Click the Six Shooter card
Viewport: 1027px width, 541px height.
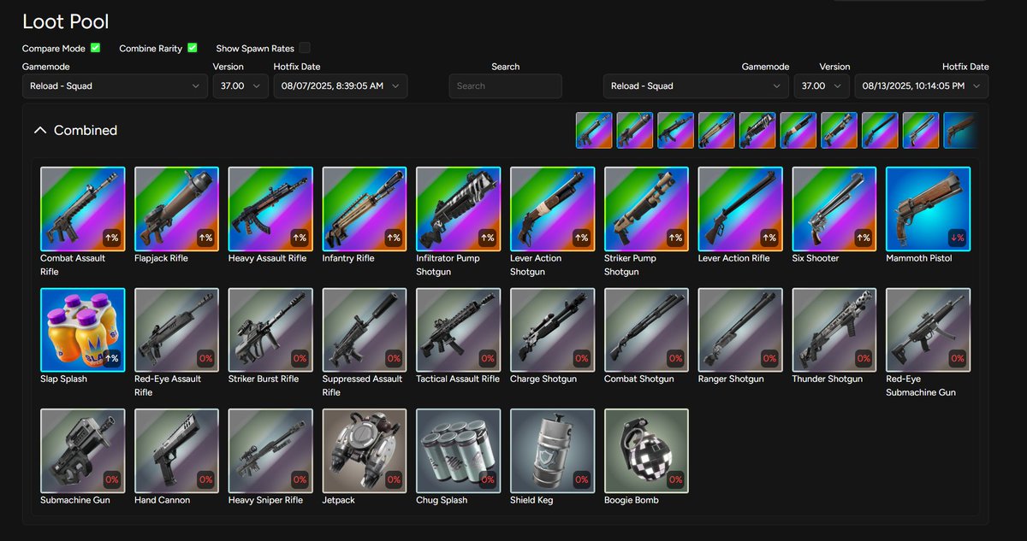click(834, 209)
